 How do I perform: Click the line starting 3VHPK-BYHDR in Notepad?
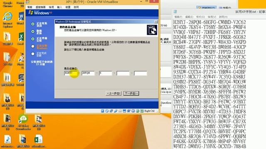209,91
